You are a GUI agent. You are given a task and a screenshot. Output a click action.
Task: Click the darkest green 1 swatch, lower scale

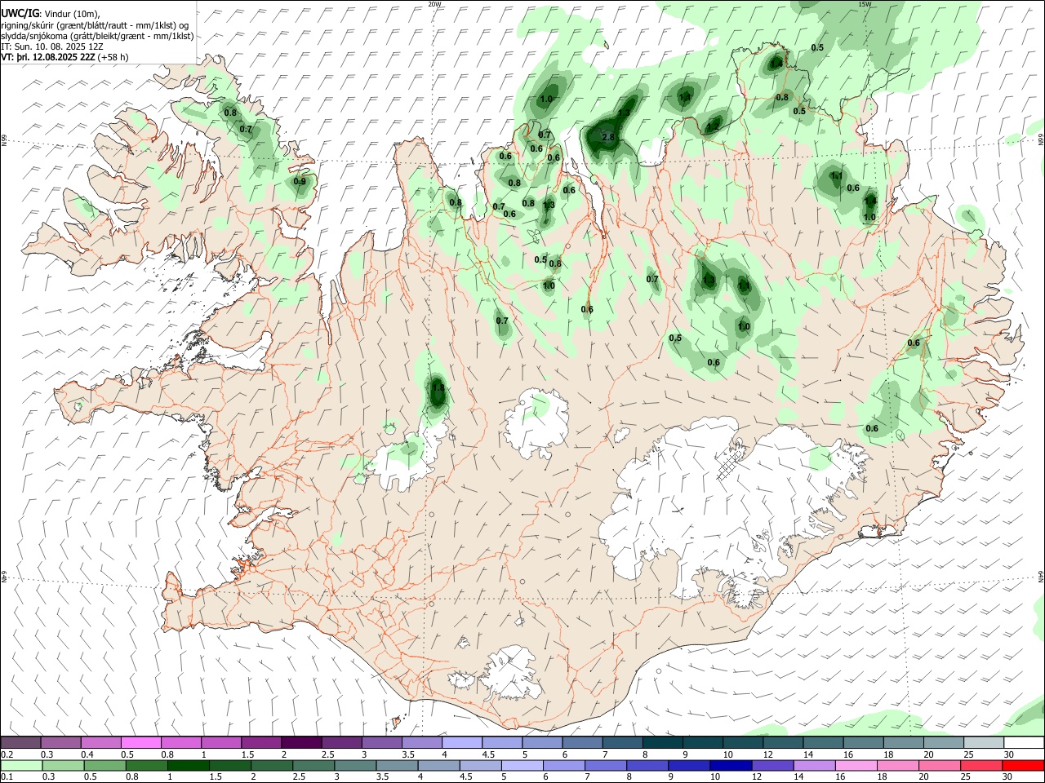click(x=188, y=766)
